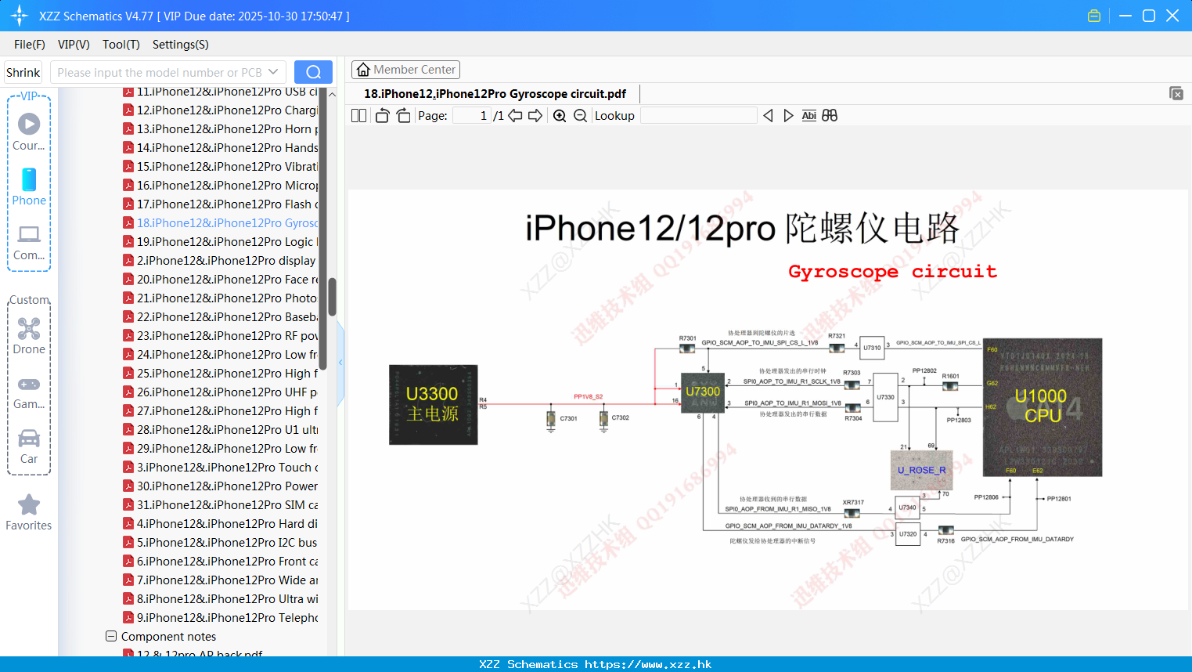Screen dimensions: 1192x672
Task: Click the U1000 CPU chip
Action: pyautogui.click(x=1043, y=407)
